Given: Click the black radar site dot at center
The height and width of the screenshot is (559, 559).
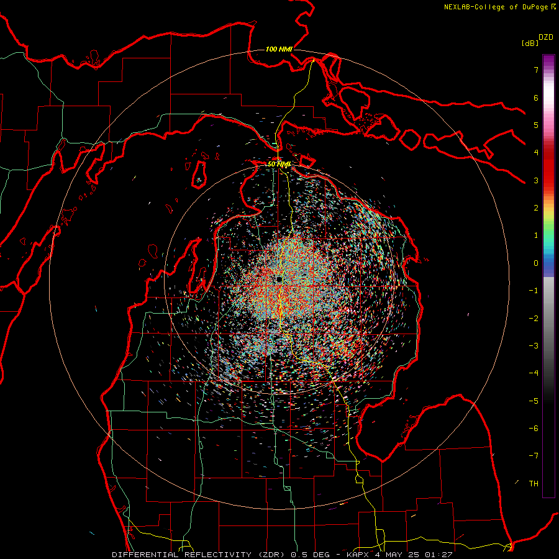Looking at the screenshot, I should point(279,279).
